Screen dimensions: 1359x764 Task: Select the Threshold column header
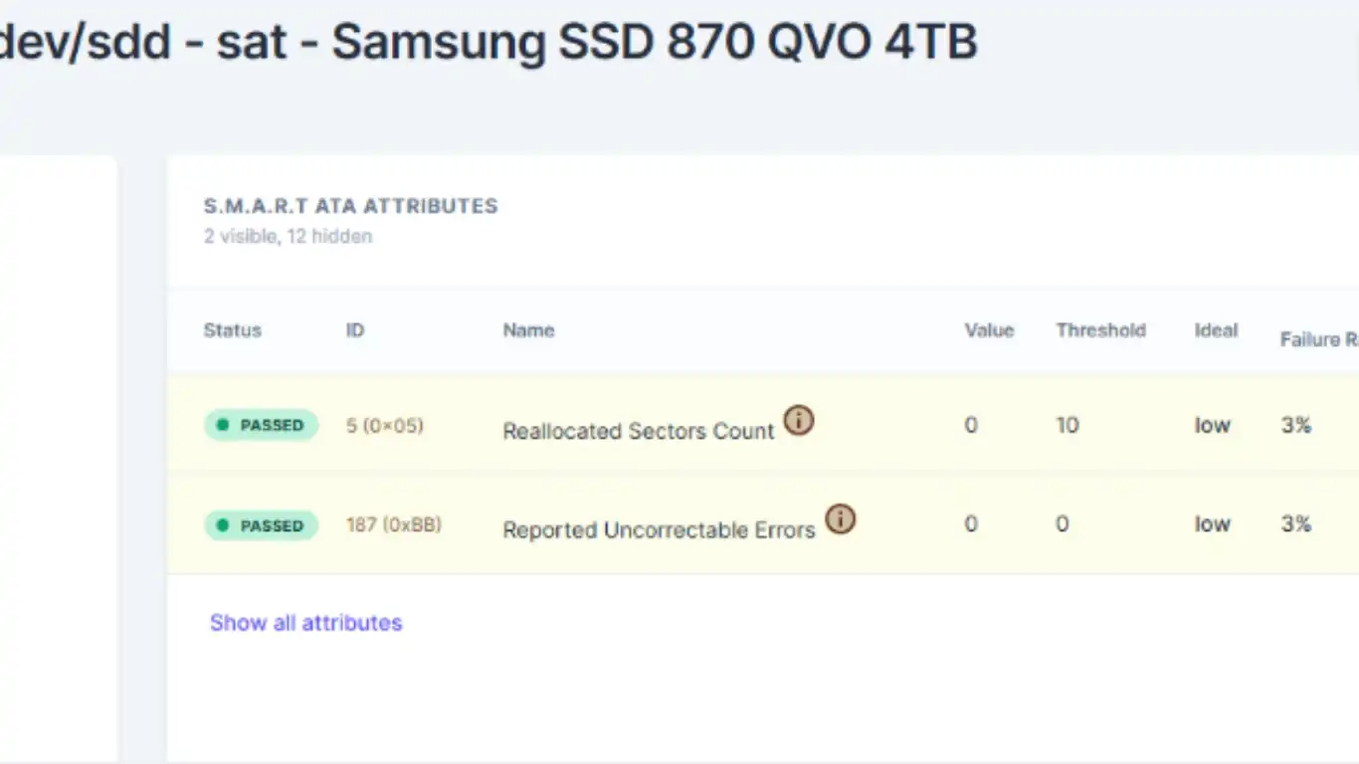coord(1100,330)
